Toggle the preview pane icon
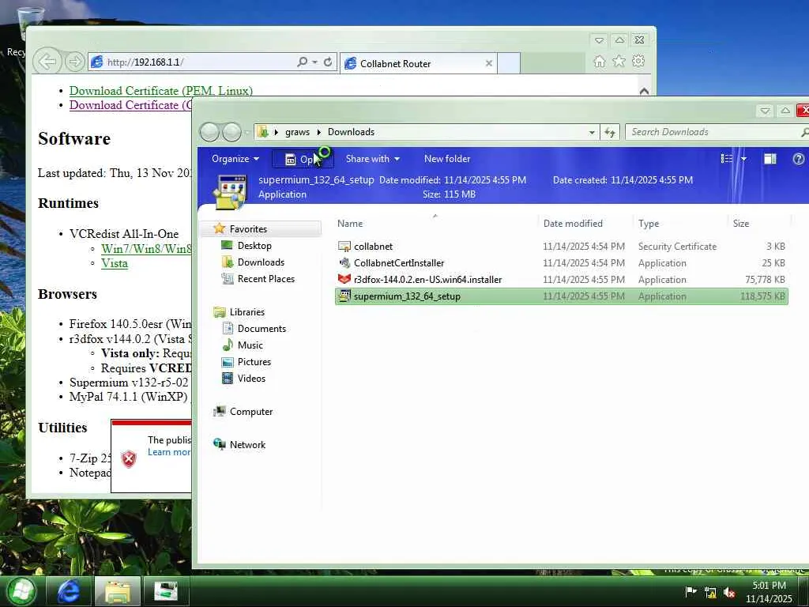This screenshot has width=809, height=607. [x=769, y=159]
